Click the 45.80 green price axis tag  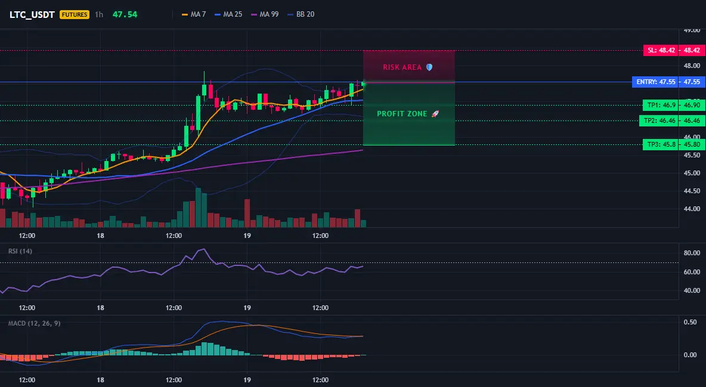click(692, 145)
